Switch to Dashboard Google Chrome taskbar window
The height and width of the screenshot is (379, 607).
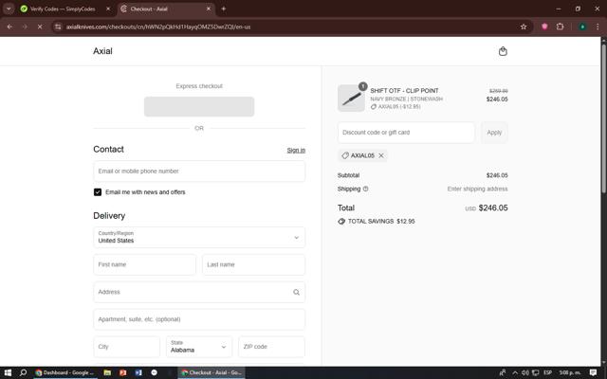(64, 372)
